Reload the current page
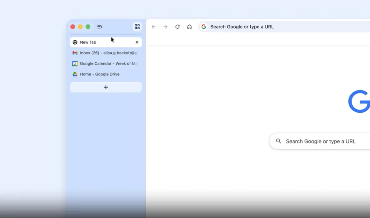 [178, 27]
